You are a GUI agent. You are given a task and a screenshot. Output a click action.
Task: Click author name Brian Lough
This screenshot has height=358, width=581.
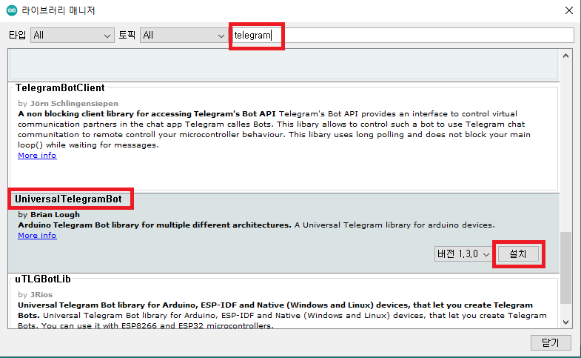click(55, 215)
